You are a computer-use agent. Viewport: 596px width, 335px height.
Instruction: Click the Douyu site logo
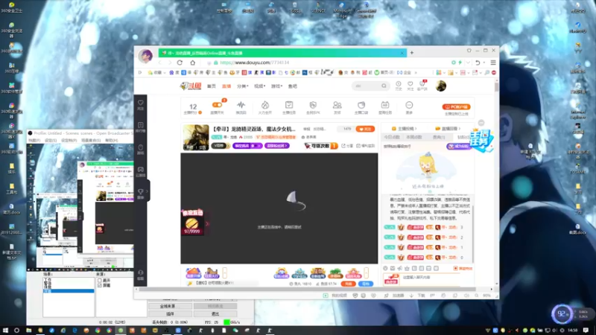point(191,86)
